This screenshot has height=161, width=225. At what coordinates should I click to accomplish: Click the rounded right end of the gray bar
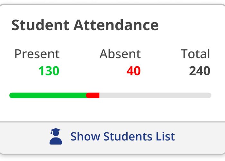click(209, 95)
